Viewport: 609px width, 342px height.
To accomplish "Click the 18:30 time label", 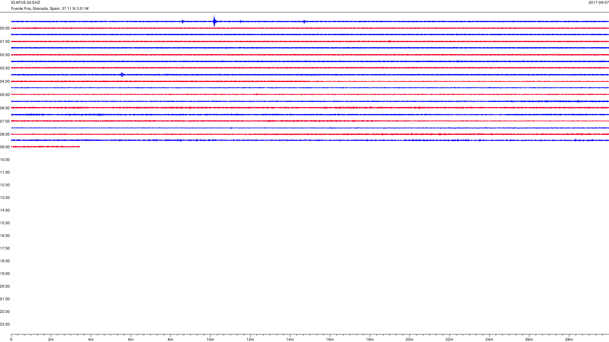I will (x=5, y=261).
